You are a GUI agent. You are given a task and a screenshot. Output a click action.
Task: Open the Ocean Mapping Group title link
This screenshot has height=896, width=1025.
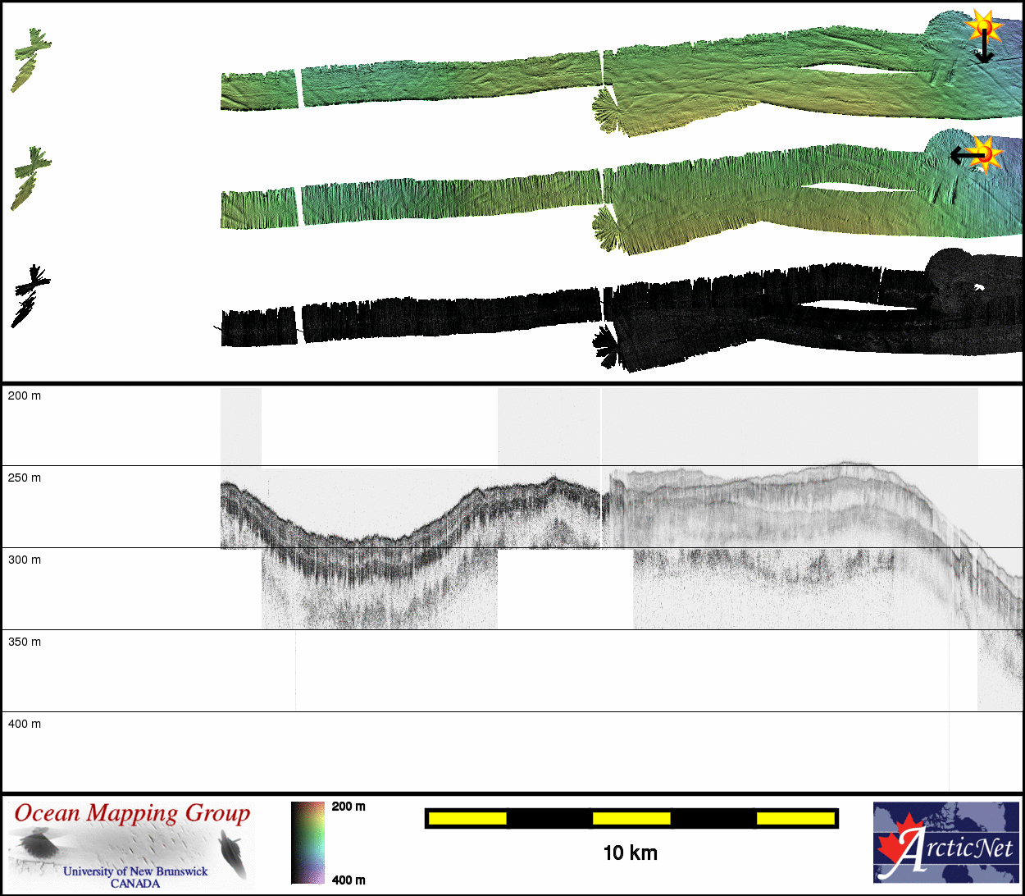(132, 813)
